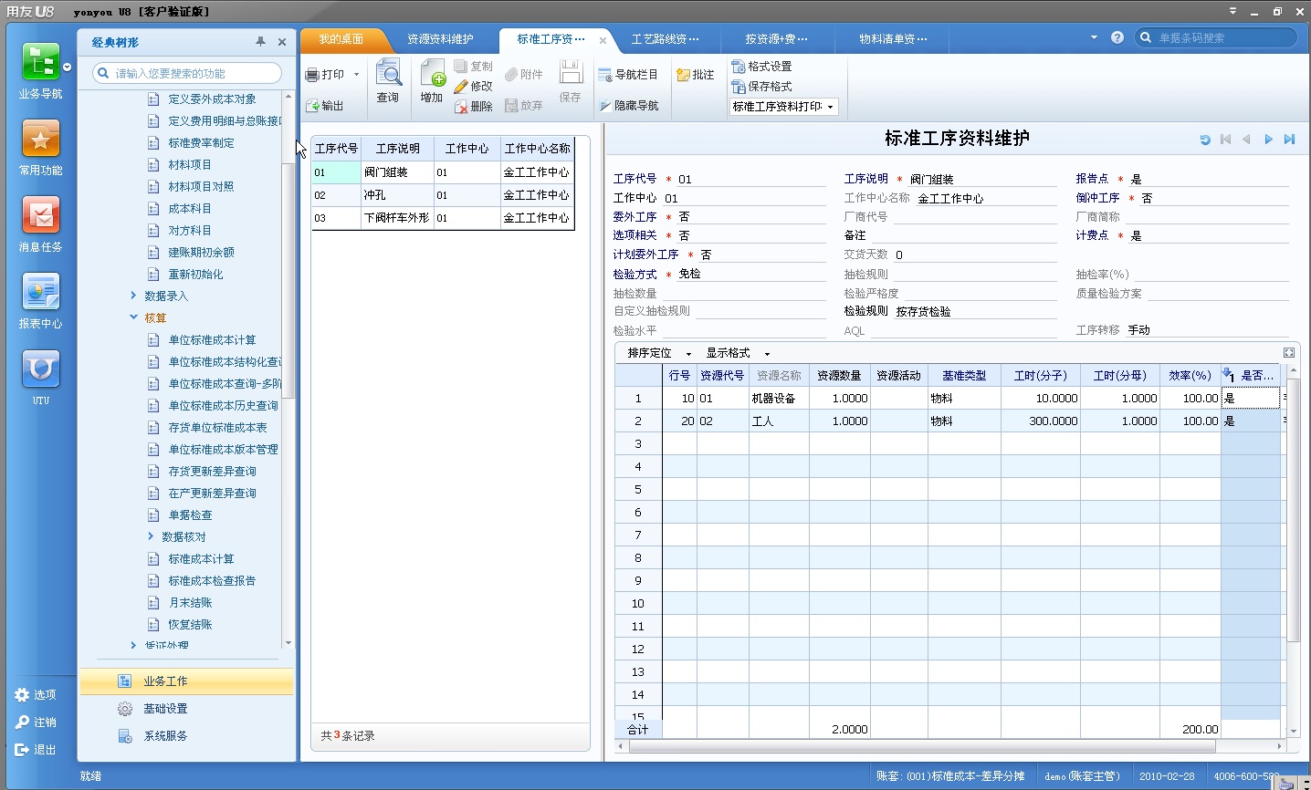Expand the 数据录入 tree node
The height and width of the screenshot is (790, 1311).
tap(133, 296)
